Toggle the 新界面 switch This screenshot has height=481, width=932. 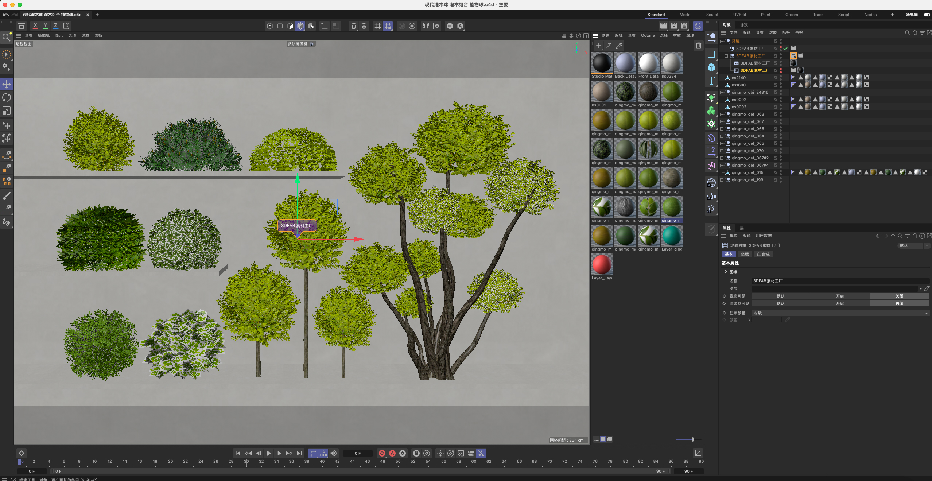(927, 15)
